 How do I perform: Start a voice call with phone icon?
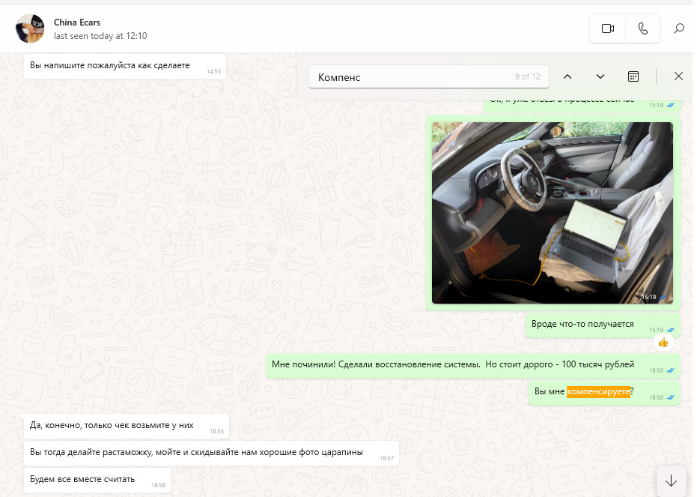643,28
